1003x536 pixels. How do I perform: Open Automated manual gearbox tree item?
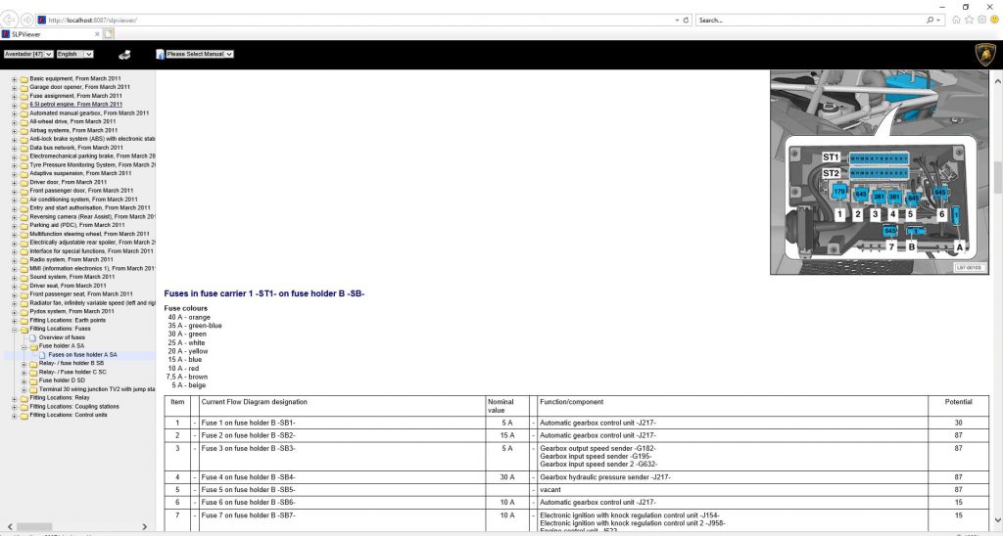pyautogui.click(x=89, y=113)
